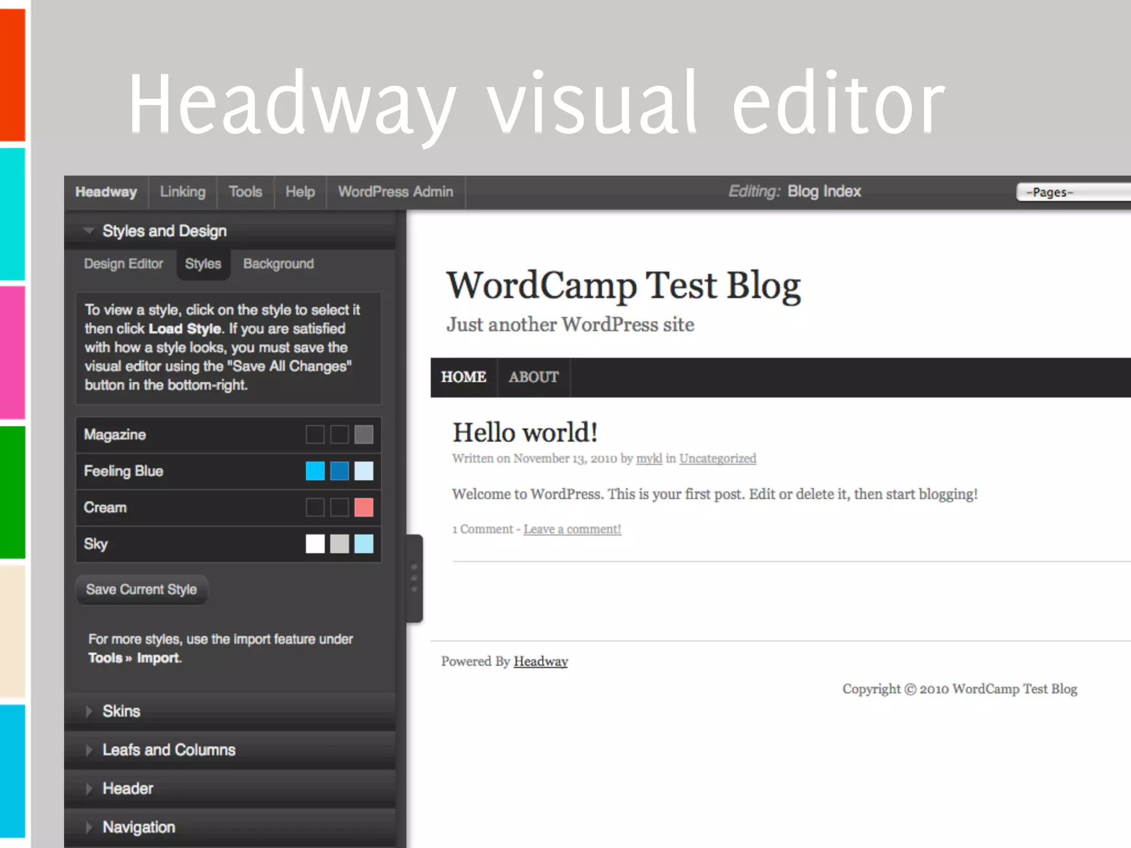Click the WordCamp Test Blog site title
The width and height of the screenshot is (1131, 848).
(x=623, y=286)
